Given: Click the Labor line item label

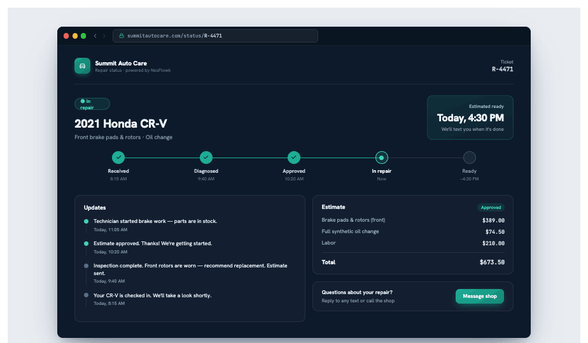Looking at the screenshot, I should point(328,243).
